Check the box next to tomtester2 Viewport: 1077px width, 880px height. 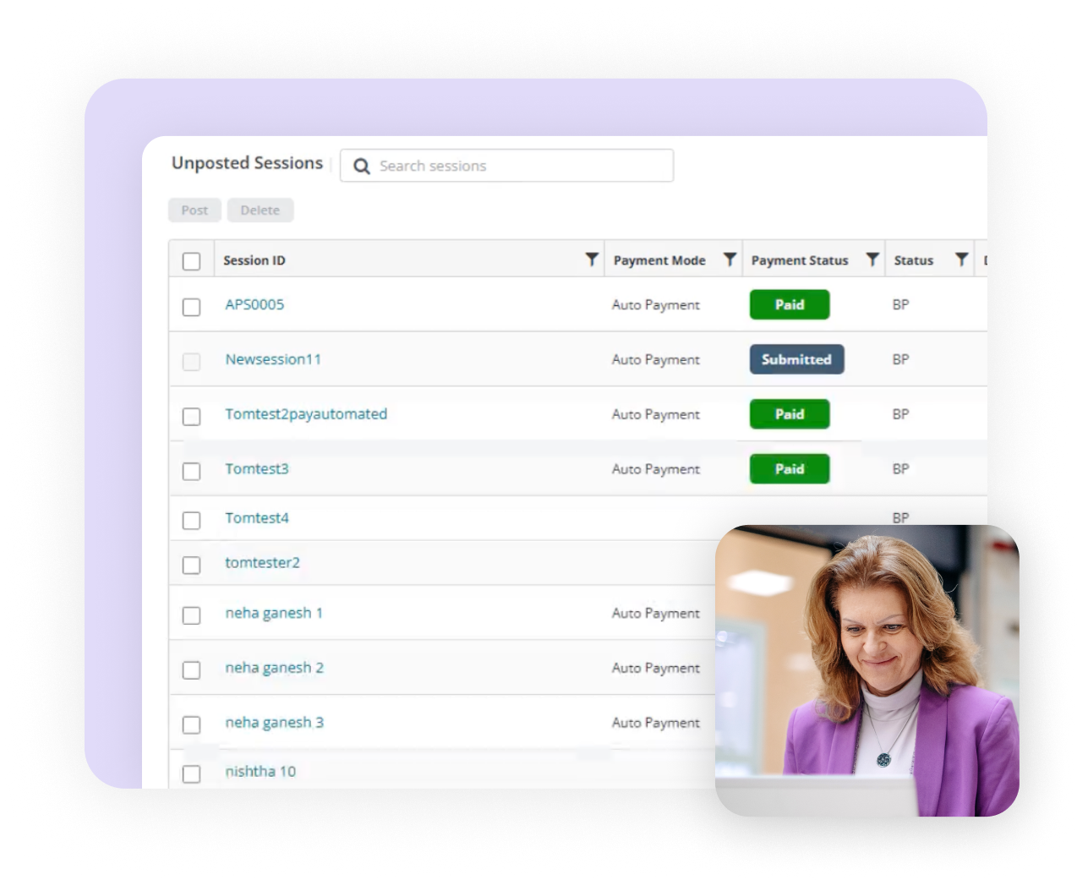192,565
